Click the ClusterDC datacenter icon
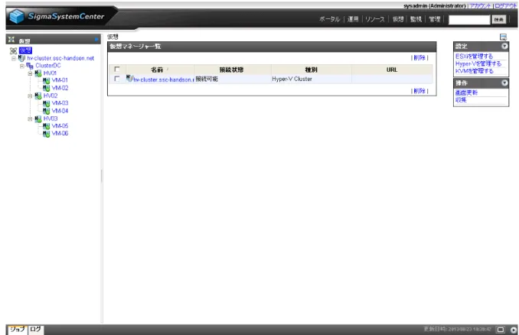The height and width of the screenshot is (335, 519). (30, 66)
